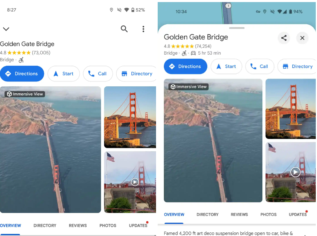Open the left Immersive View image
The image size is (317, 236).
click(51, 150)
